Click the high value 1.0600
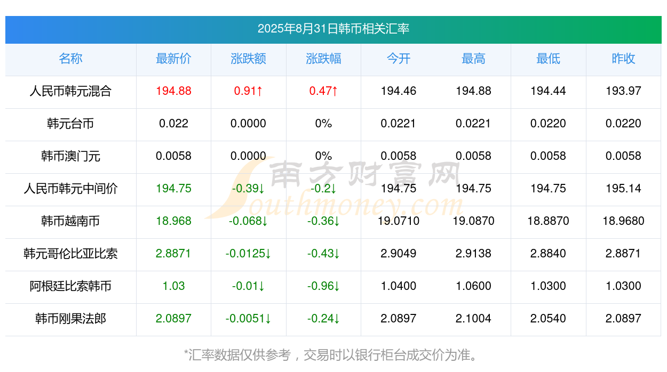The width and height of the screenshot is (667, 372). pyautogui.click(x=473, y=286)
